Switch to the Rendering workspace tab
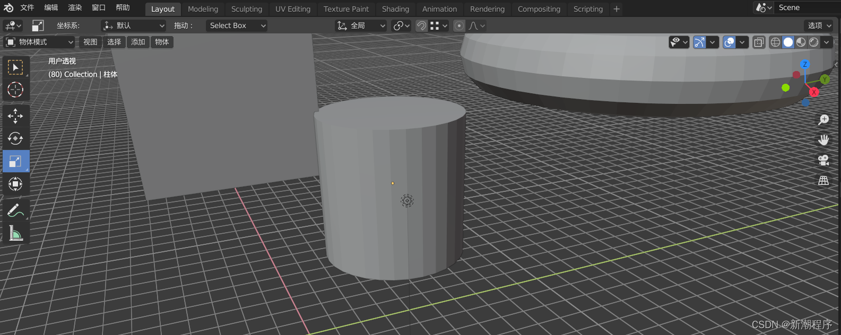The width and height of the screenshot is (841, 335). pyautogui.click(x=487, y=9)
